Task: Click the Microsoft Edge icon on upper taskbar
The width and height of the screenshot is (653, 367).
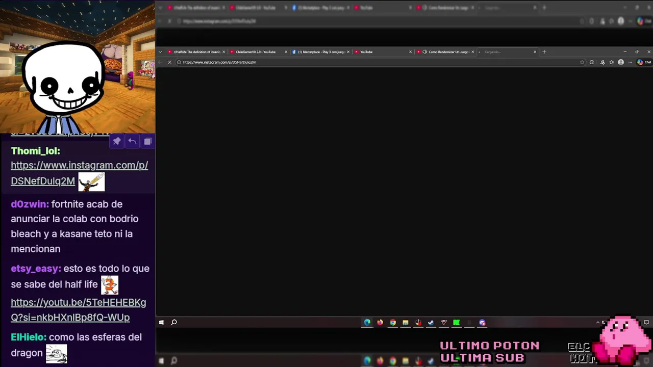Action: pyautogui.click(x=367, y=322)
